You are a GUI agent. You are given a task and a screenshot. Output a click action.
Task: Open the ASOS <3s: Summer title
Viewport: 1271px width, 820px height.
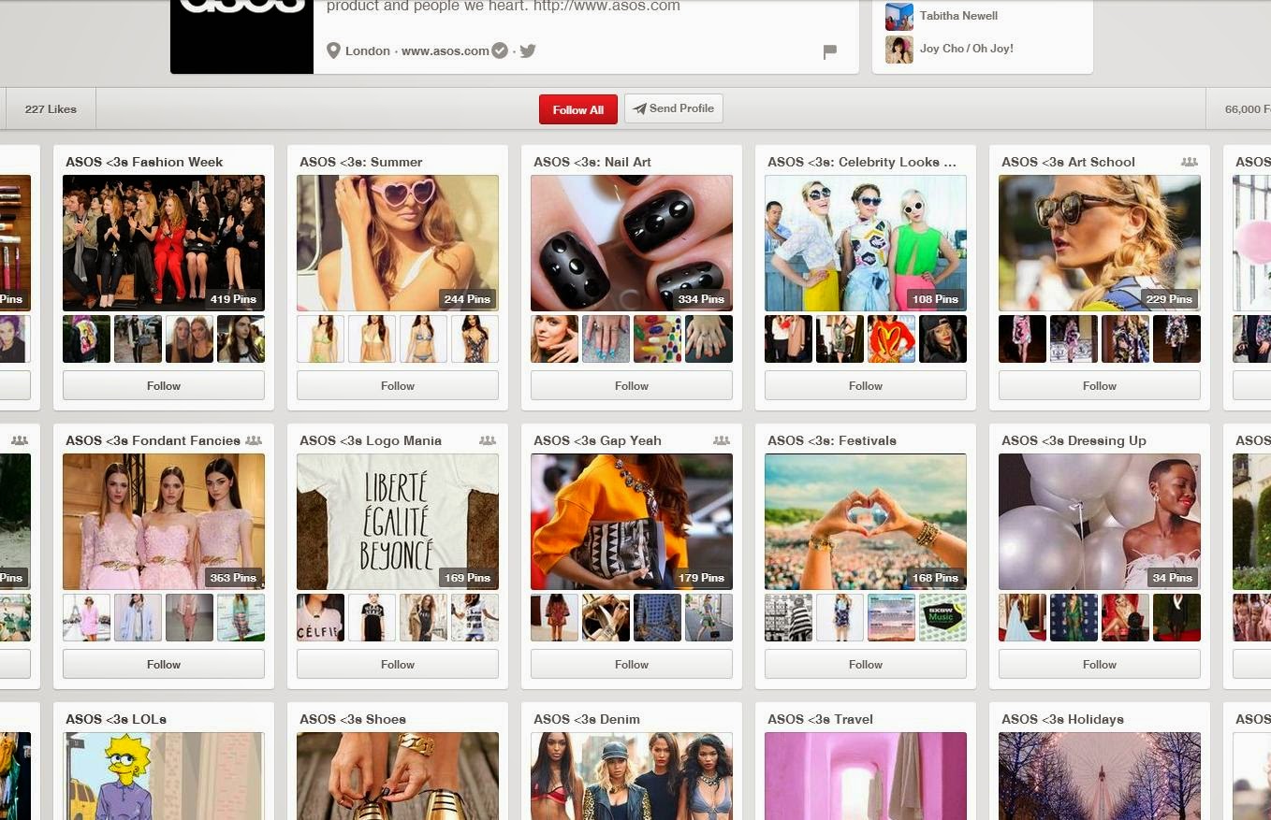pyautogui.click(x=361, y=162)
